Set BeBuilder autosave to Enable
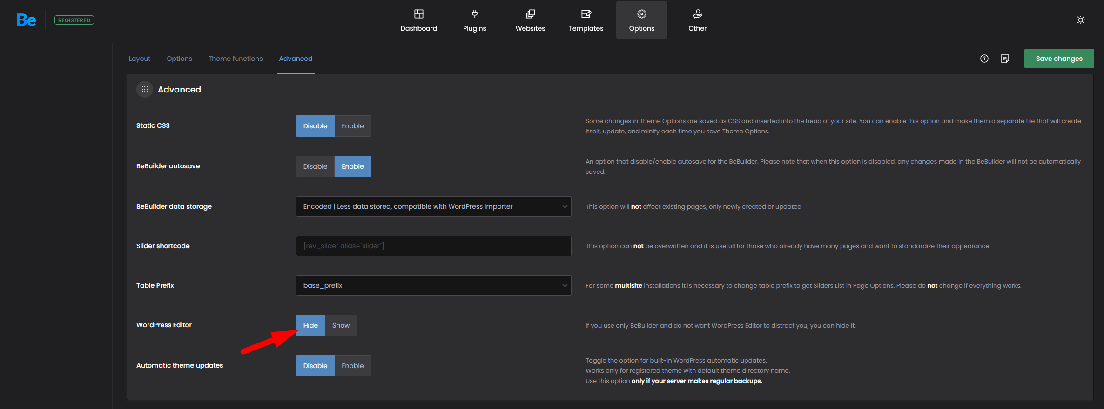Image resolution: width=1104 pixels, height=409 pixels. (x=353, y=166)
